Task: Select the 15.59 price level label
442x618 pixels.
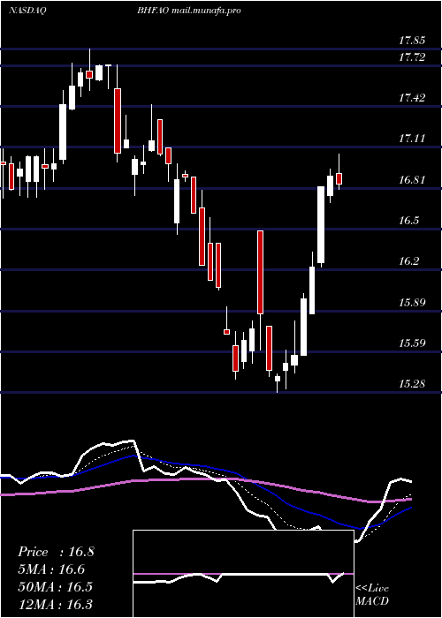Action: (x=412, y=343)
